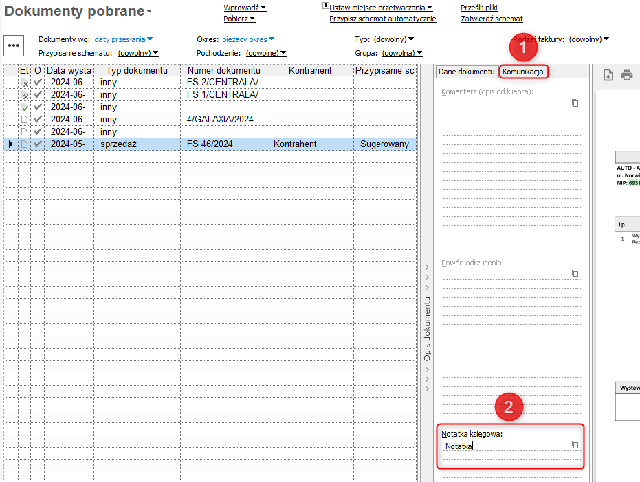This screenshot has width=640, height=482.
Task: Open the three-dots options button
Action: coord(14,45)
